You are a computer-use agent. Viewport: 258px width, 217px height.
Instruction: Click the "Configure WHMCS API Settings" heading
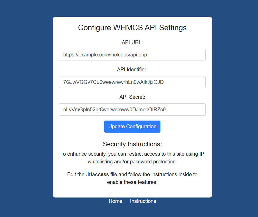[x=132, y=28]
